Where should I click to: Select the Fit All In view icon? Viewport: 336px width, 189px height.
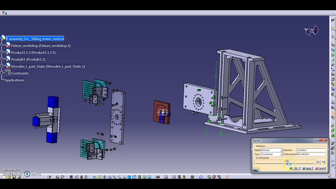[x=99, y=177]
